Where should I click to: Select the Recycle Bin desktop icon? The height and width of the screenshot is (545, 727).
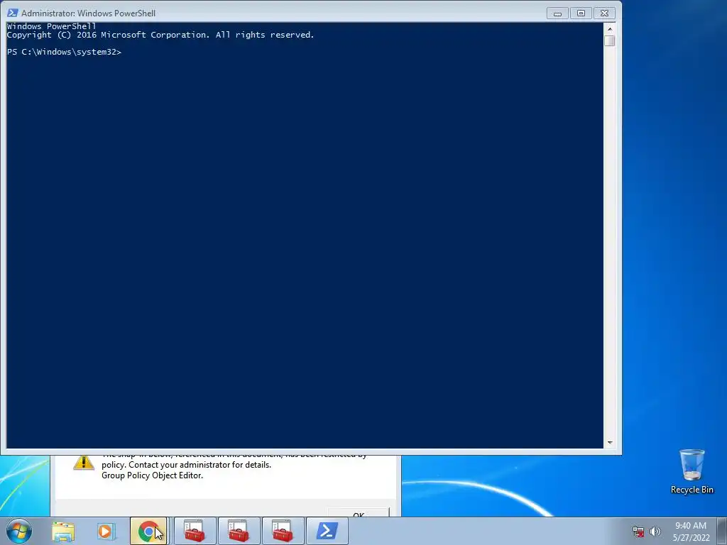coord(692,471)
